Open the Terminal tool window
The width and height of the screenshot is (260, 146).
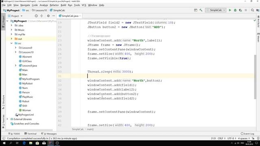coord(30,134)
